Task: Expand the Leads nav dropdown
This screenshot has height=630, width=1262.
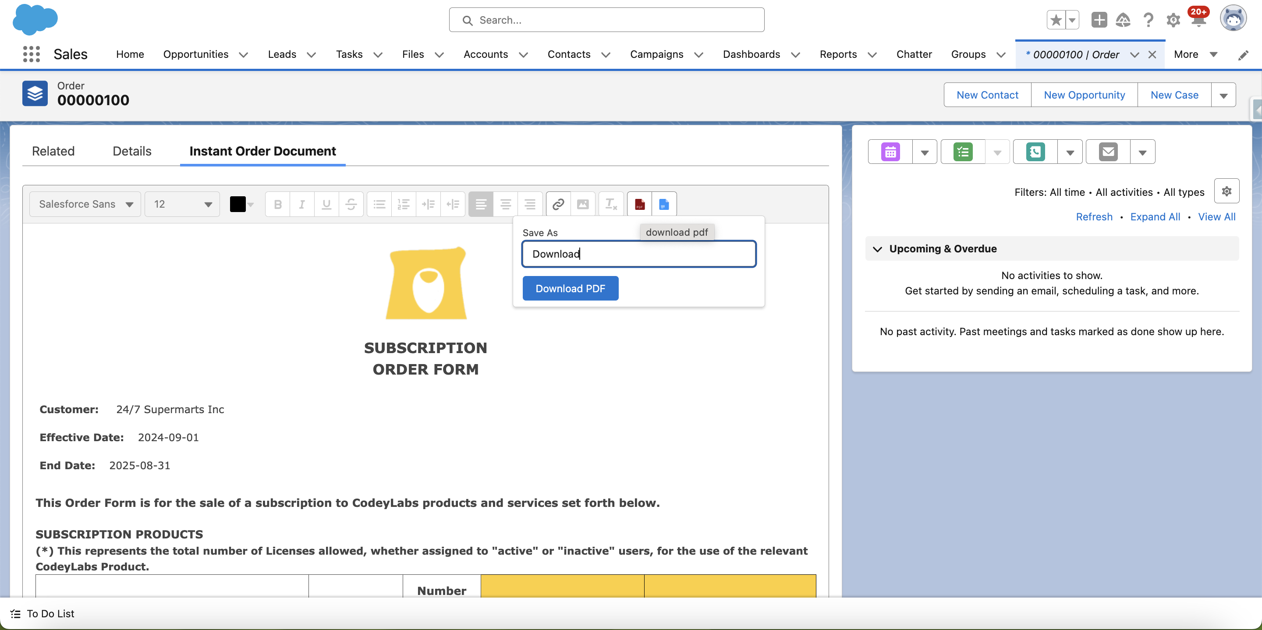Action: [x=311, y=55]
